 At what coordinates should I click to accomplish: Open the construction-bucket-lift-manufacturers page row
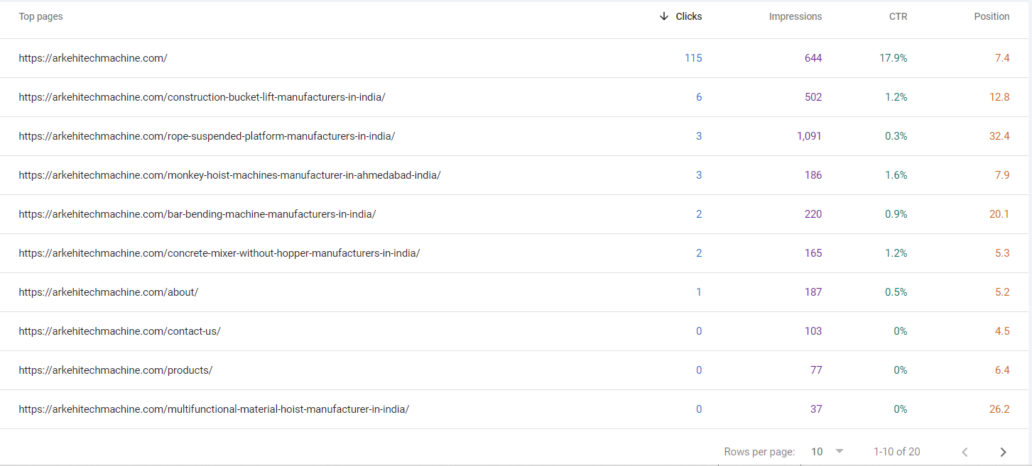pyautogui.click(x=202, y=96)
